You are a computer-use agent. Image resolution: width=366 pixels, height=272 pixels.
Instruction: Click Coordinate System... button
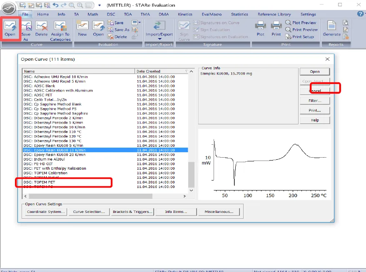tap(46, 212)
